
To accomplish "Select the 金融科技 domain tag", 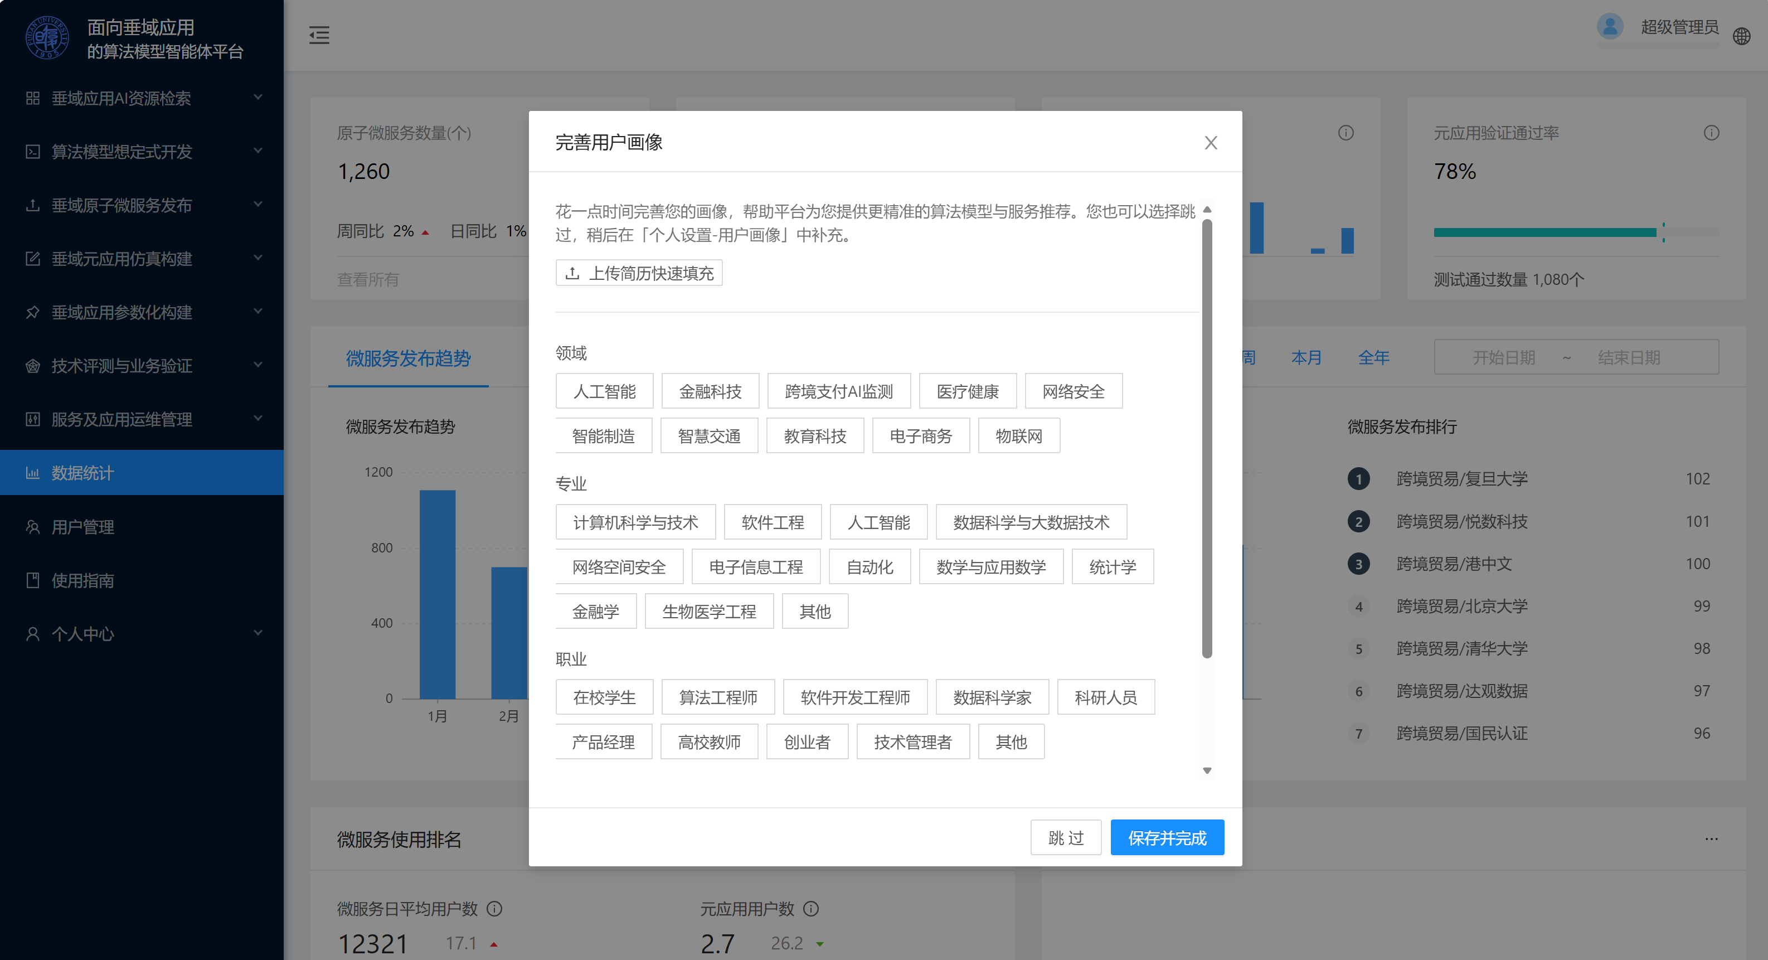I will pyautogui.click(x=710, y=391).
